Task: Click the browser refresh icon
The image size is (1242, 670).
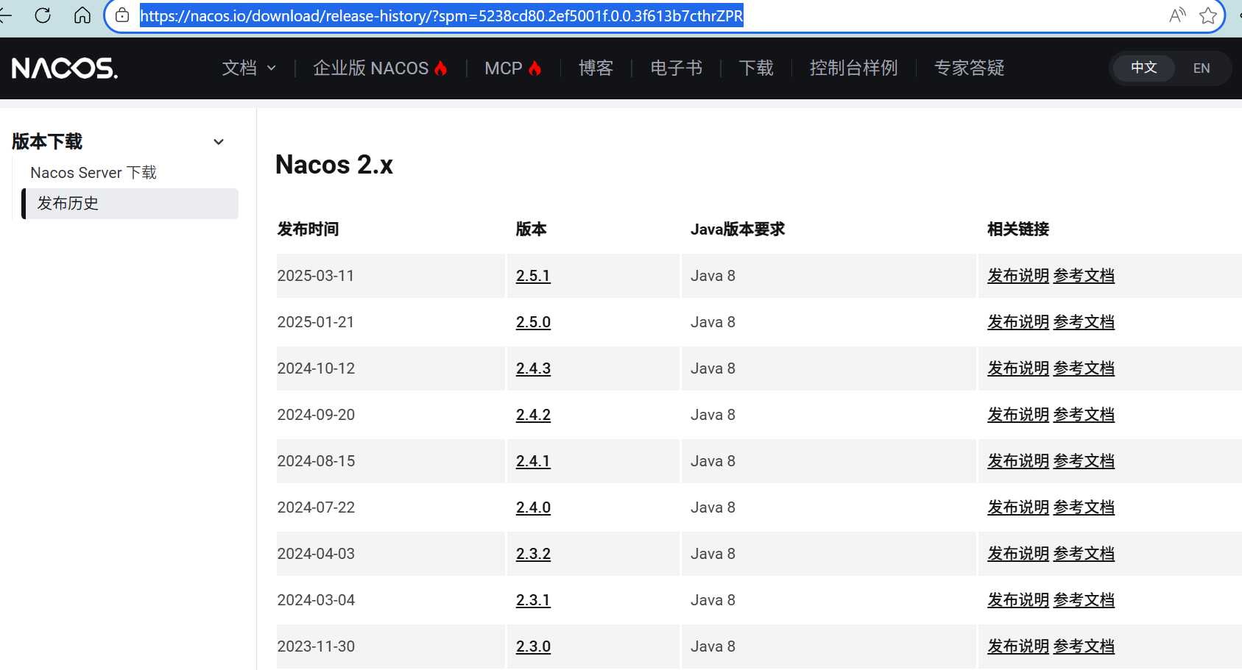Action: [x=43, y=15]
